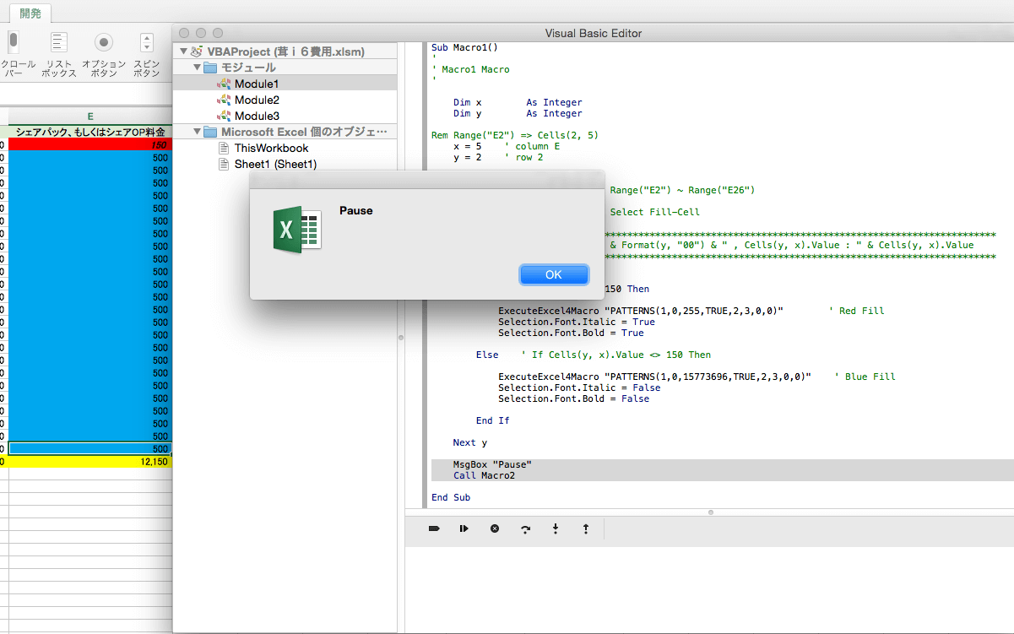Insert a scroll bar control from ribbon
1014x634 pixels.
13,42
